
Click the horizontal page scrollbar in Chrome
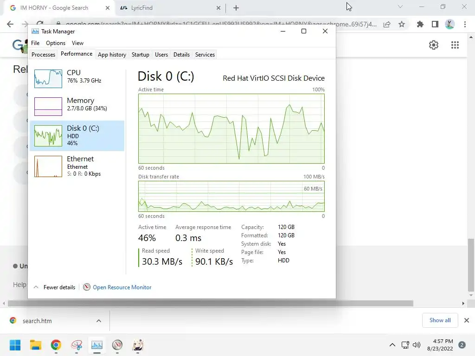click(211, 303)
